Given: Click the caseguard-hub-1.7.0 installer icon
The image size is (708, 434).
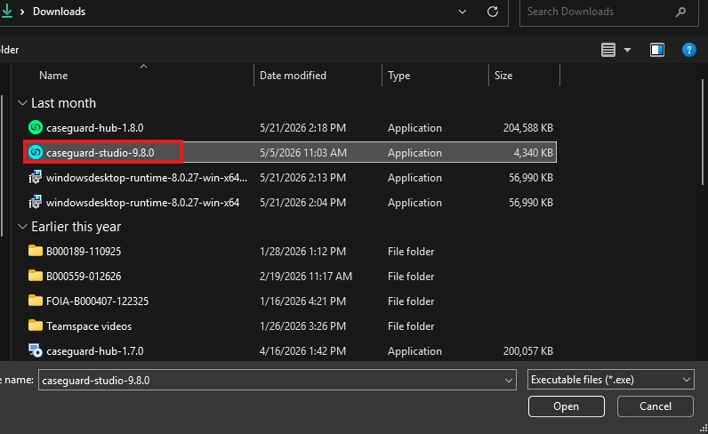Looking at the screenshot, I should click(36, 350).
